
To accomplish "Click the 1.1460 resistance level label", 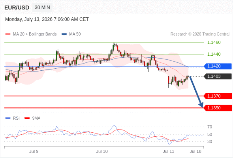I will [214, 42].
